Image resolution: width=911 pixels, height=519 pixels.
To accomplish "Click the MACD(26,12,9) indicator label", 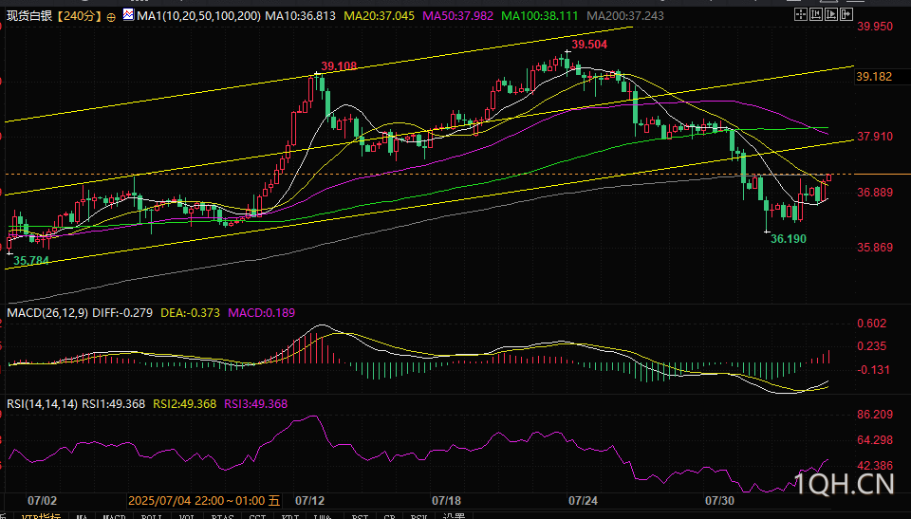I will (45, 312).
